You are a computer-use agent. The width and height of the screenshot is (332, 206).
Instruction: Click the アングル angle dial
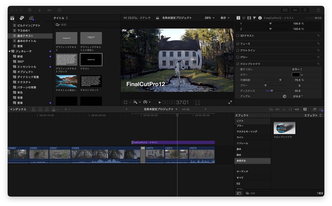coord(284,97)
